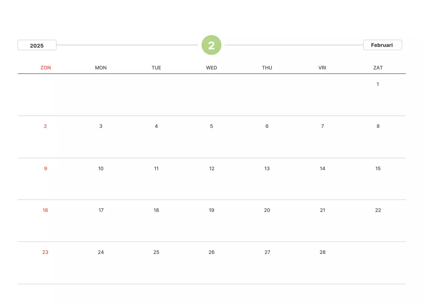Image resolution: width=423 pixels, height=303 pixels.
Task: Click the green month number 2 circle
Action: click(211, 45)
